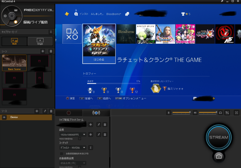Select the capture mode dot in the dial
Image resolution: width=241 pixels, height=168 pixels.
click(x=15, y=22)
